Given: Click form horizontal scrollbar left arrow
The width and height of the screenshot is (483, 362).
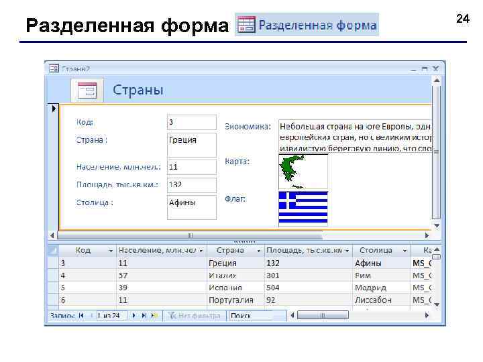Looking at the screenshot, I should click(52, 235).
